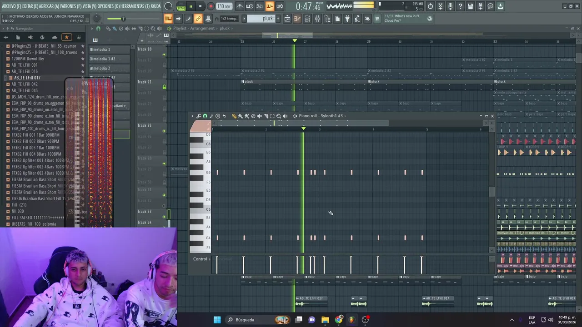
Task: Open Piano roll - Sylenth1 #3 target dropdown
Action: point(321,116)
